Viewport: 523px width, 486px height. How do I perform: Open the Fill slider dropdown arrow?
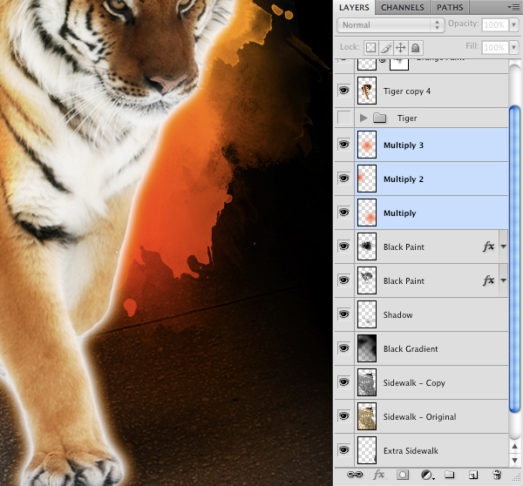514,48
